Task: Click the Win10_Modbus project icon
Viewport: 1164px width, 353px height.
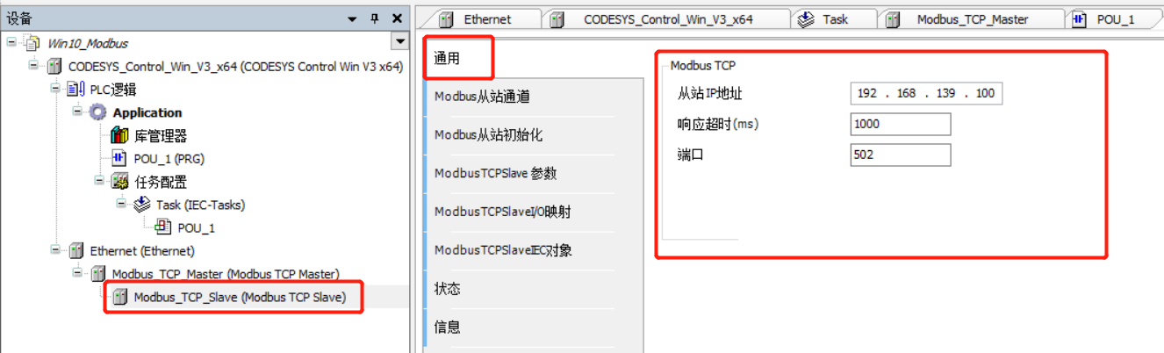Action: coord(32,43)
